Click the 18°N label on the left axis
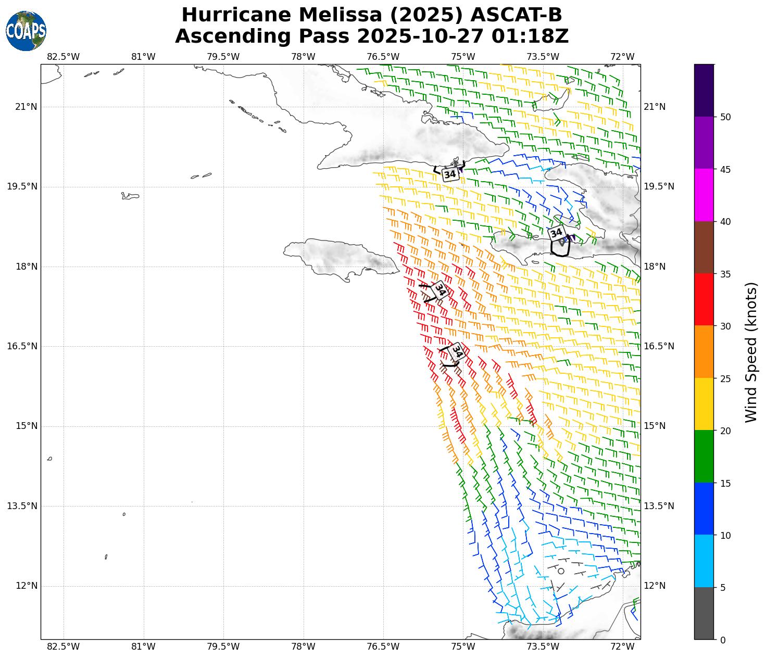766x658 pixels. coord(27,267)
